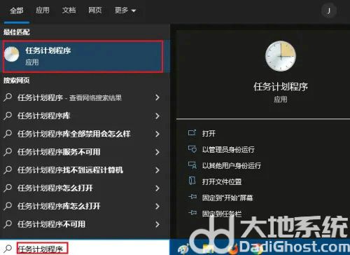The height and width of the screenshot is (255, 350).
Task: Expand arrow beside 任务计划程序库怎么打开
Action: coord(157,206)
